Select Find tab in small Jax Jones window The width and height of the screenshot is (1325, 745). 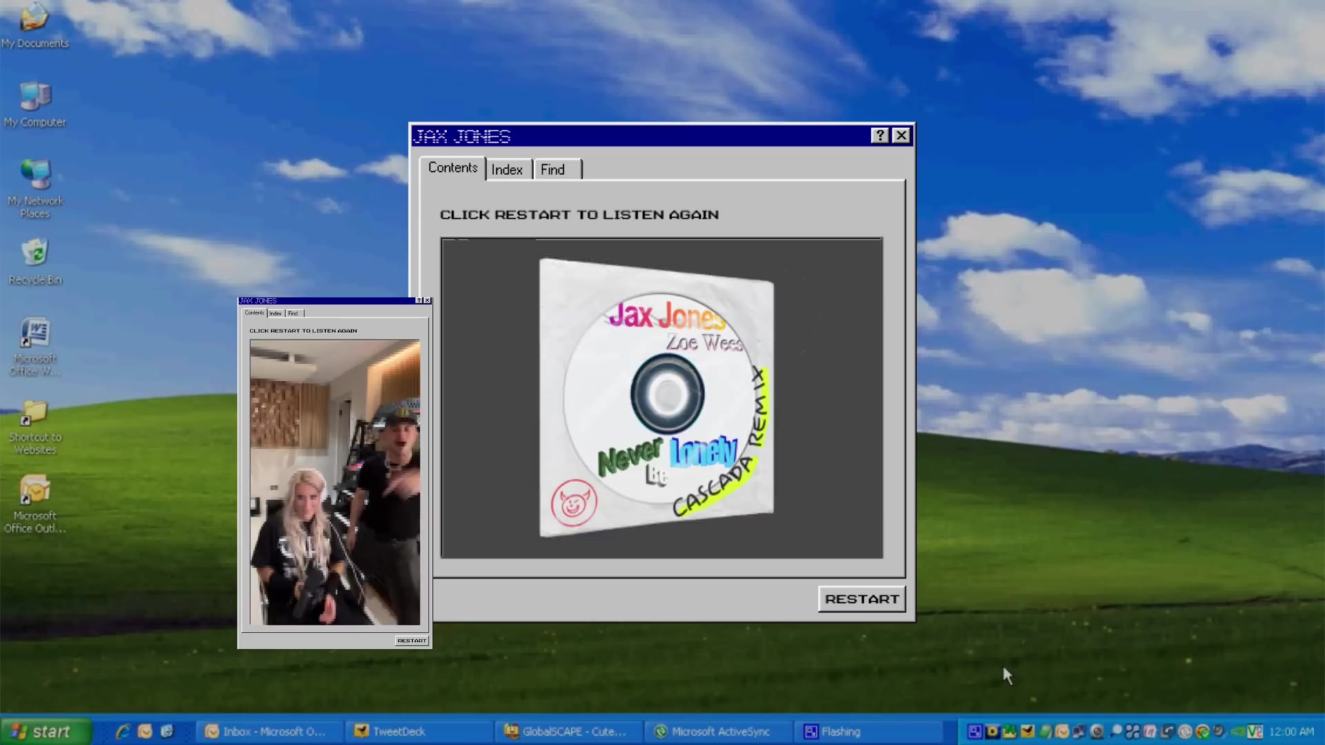tap(293, 313)
